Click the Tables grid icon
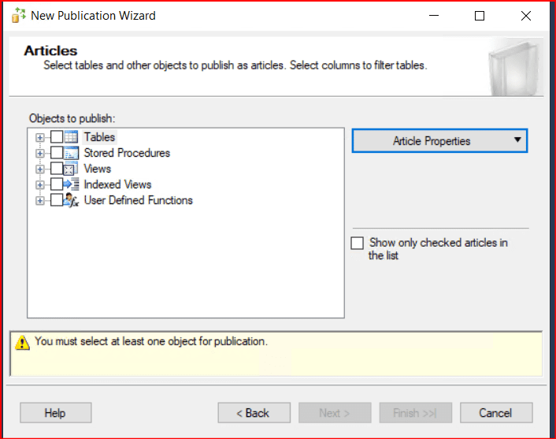This screenshot has width=556, height=439. pos(71,137)
